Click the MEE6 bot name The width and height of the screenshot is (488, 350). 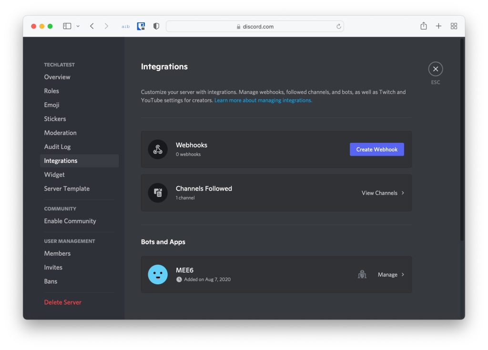point(184,270)
